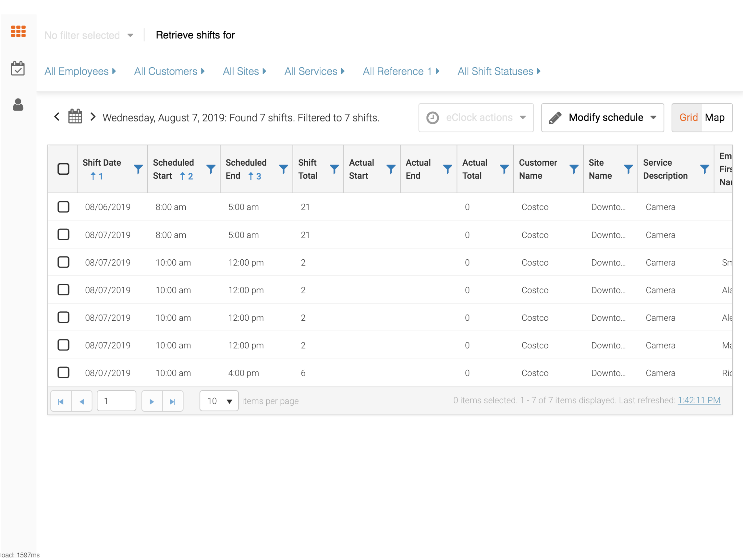Viewport: 744px width, 558px height.
Task: Filter the Site Name column
Action: pyautogui.click(x=629, y=169)
